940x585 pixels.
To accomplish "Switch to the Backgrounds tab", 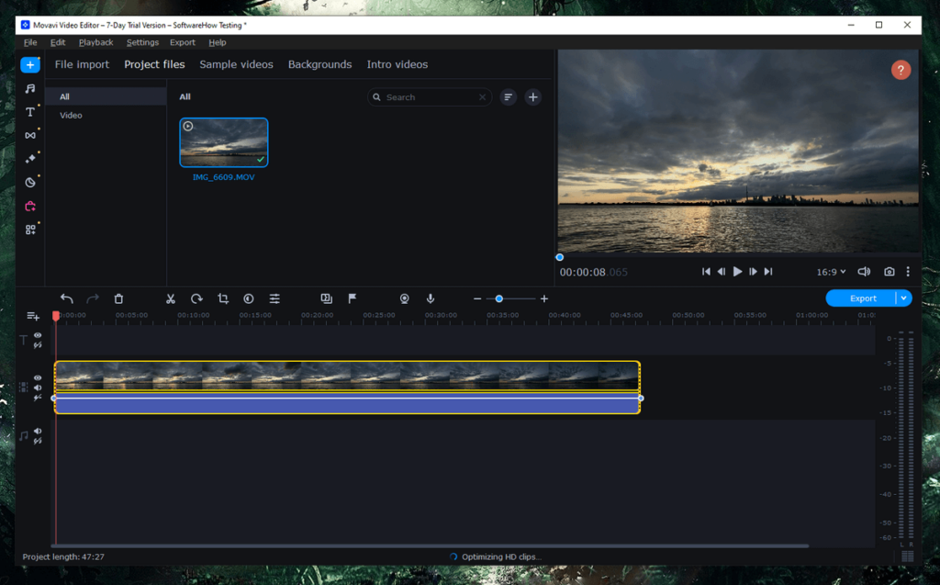I will pos(319,64).
